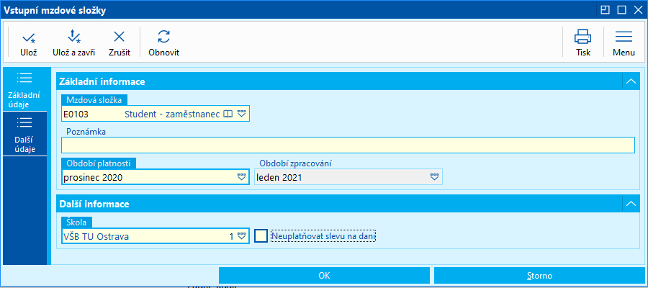The height and width of the screenshot is (288, 648).
Task: Click the Zrušit cancel icon
Action: pyautogui.click(x=120, y=37)
